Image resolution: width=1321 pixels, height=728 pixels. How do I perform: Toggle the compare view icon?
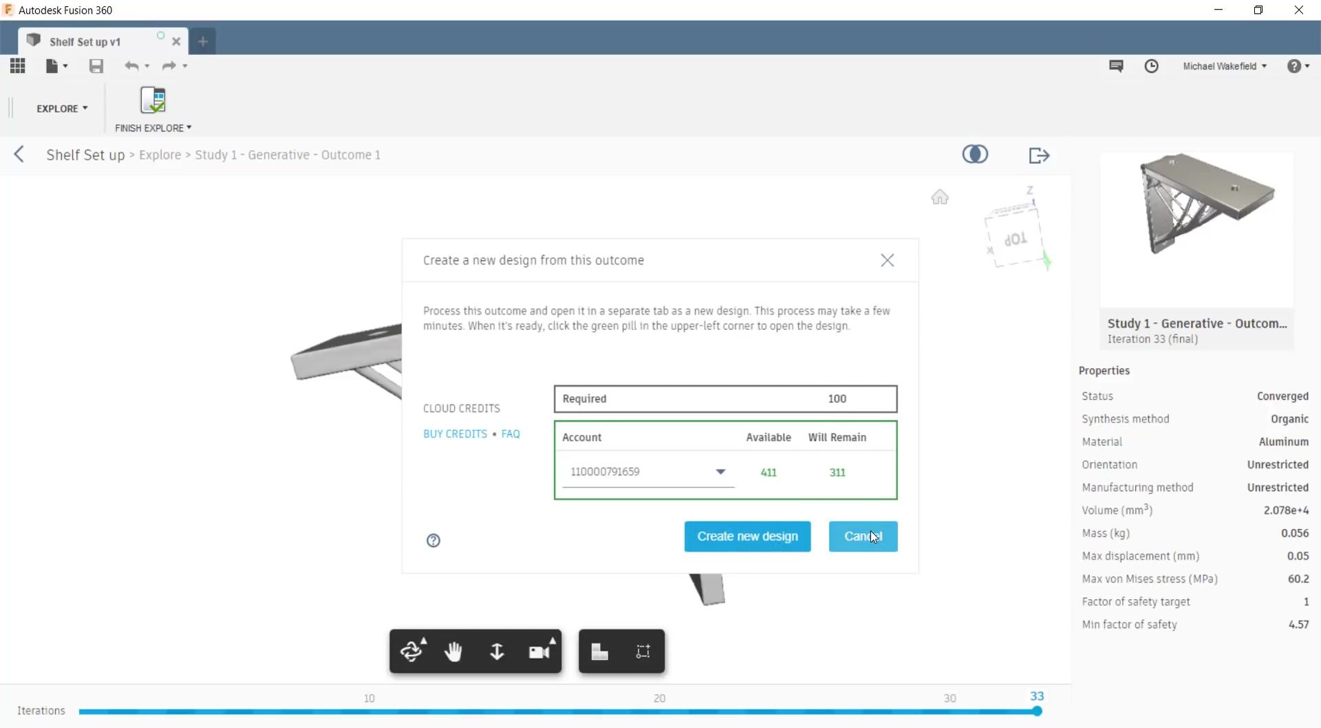coord(975,154)
